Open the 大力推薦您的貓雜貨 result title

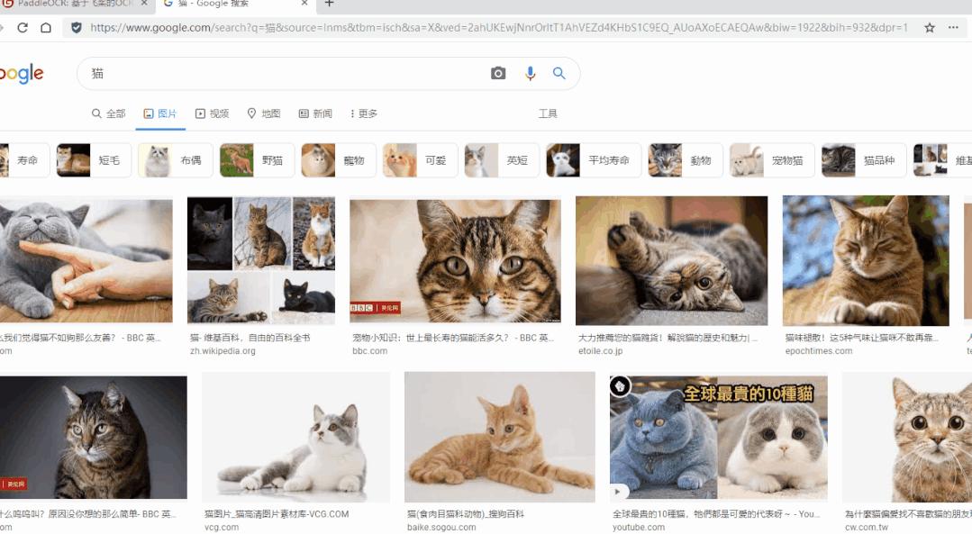click(x=668, y=338)
